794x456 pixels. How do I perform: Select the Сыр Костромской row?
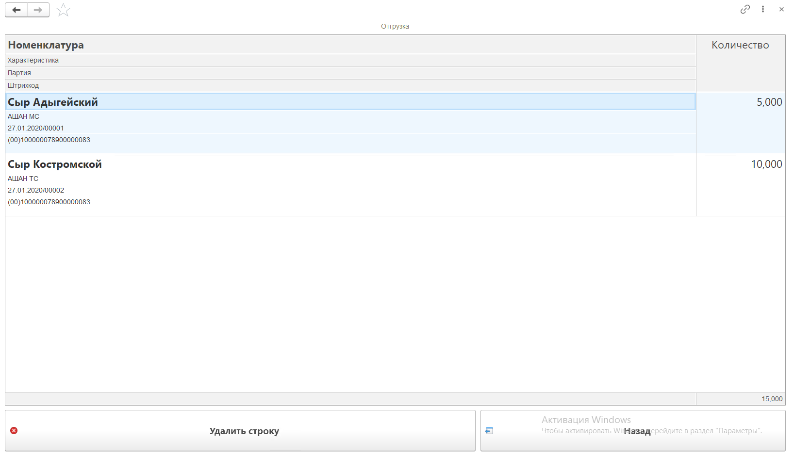pyautogui.click(x=55, y=164)
